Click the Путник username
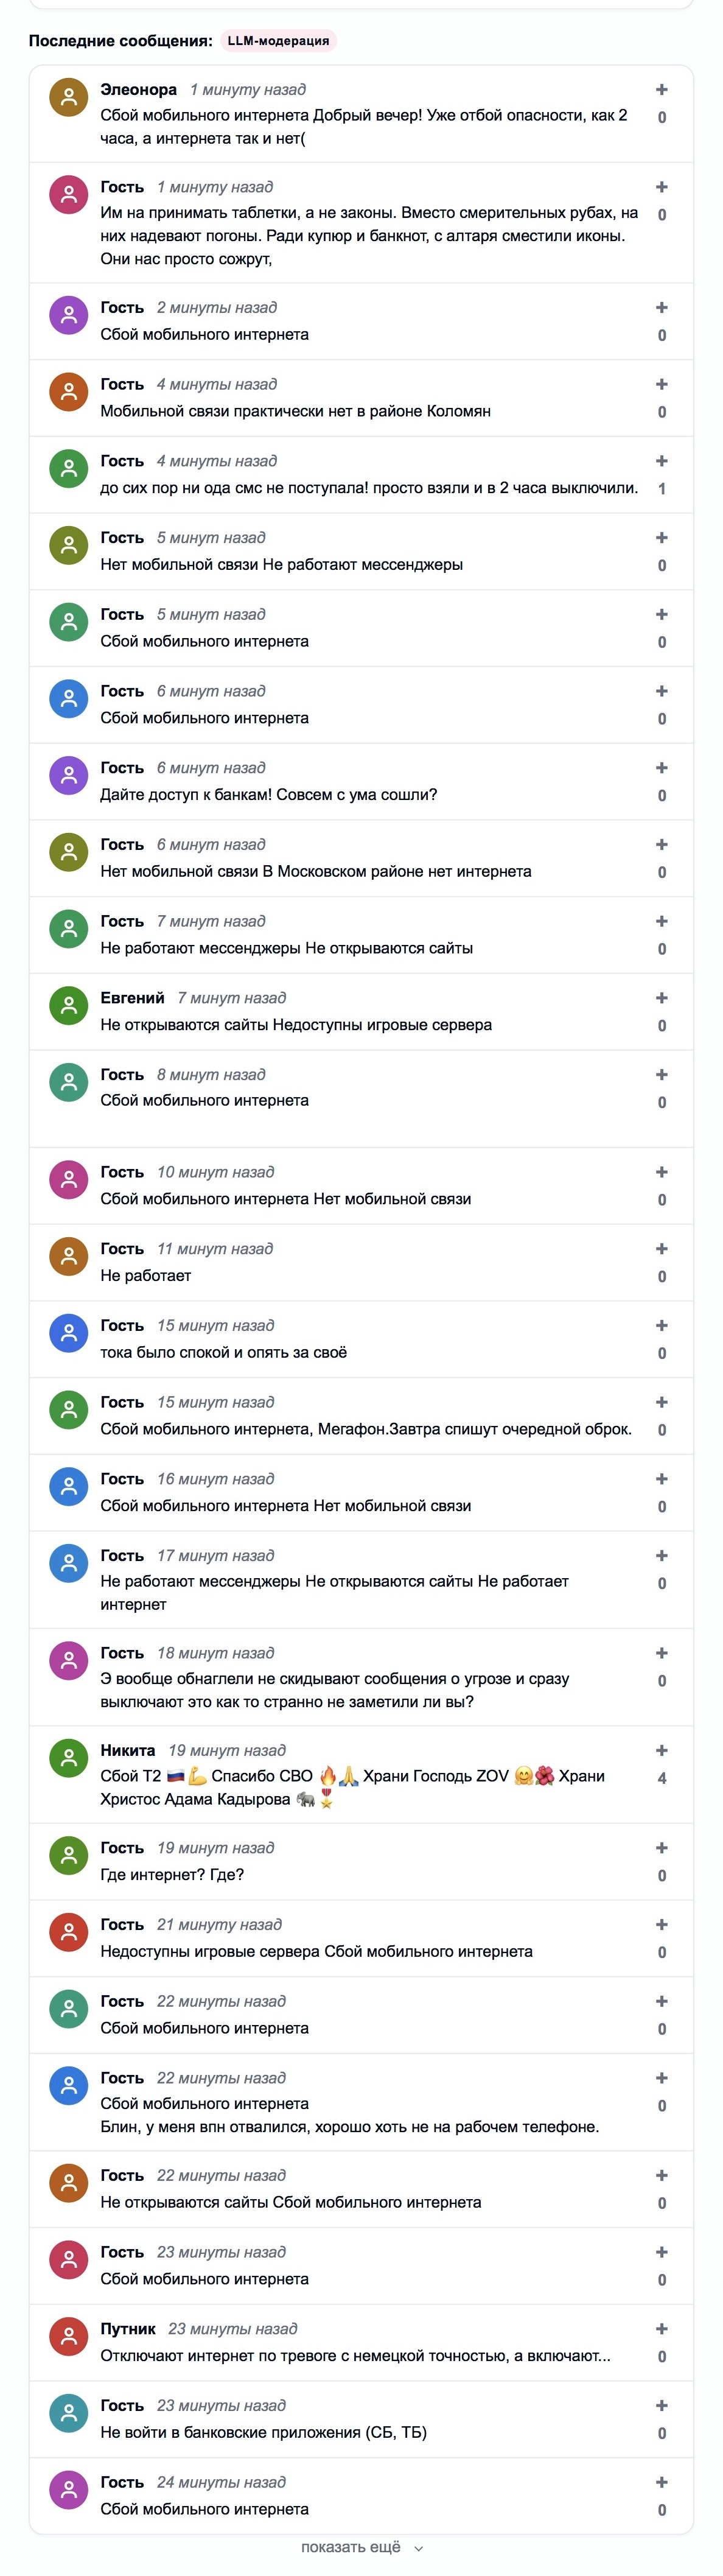 128,2329
